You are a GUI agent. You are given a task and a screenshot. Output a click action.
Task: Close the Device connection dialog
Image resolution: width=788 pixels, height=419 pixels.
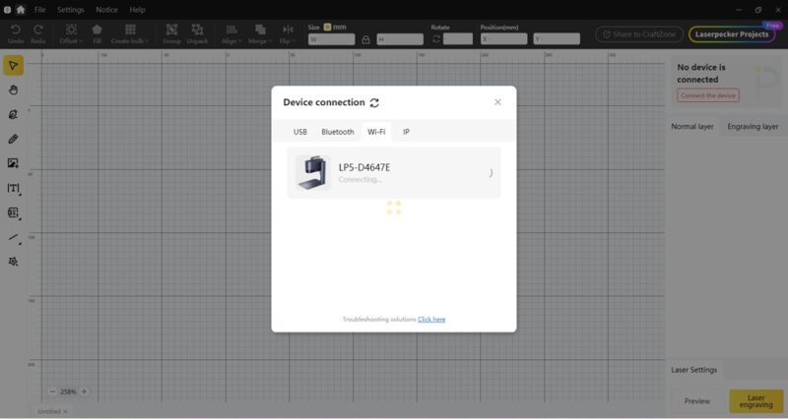[x=497, y=102]
